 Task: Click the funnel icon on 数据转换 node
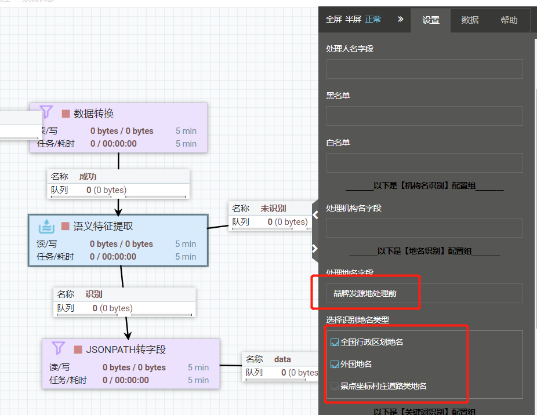coord(46,112)
